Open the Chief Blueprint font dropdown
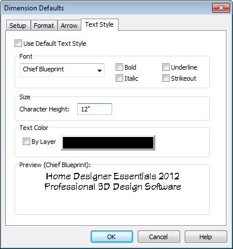The height and width of the screenshot is (249, 233). coord(62,70)
